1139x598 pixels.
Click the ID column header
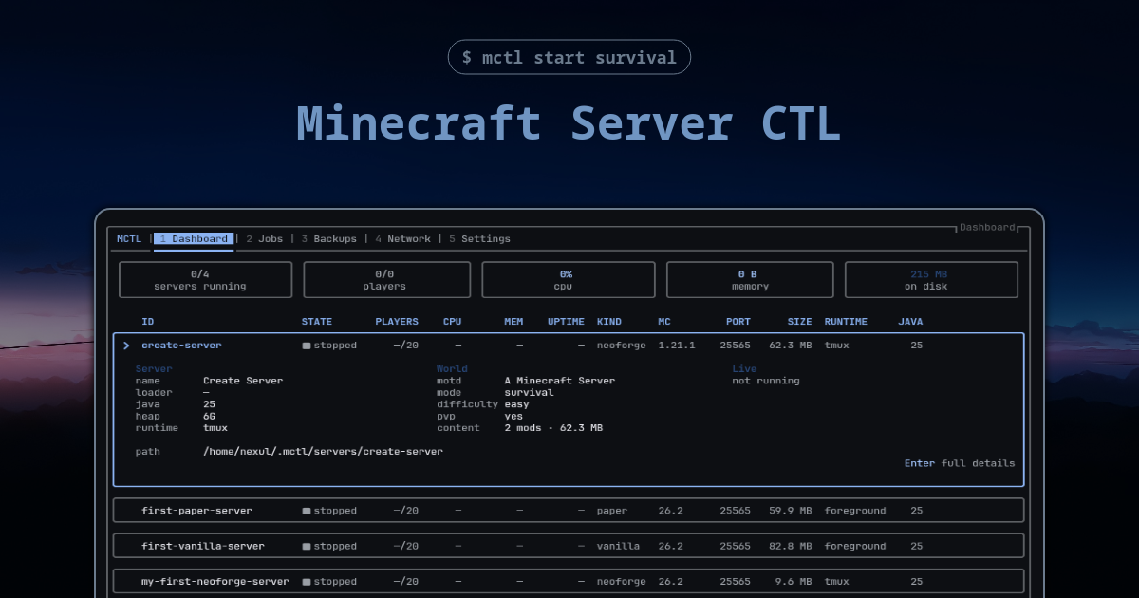pyautogui.click(x=148, y=322)
